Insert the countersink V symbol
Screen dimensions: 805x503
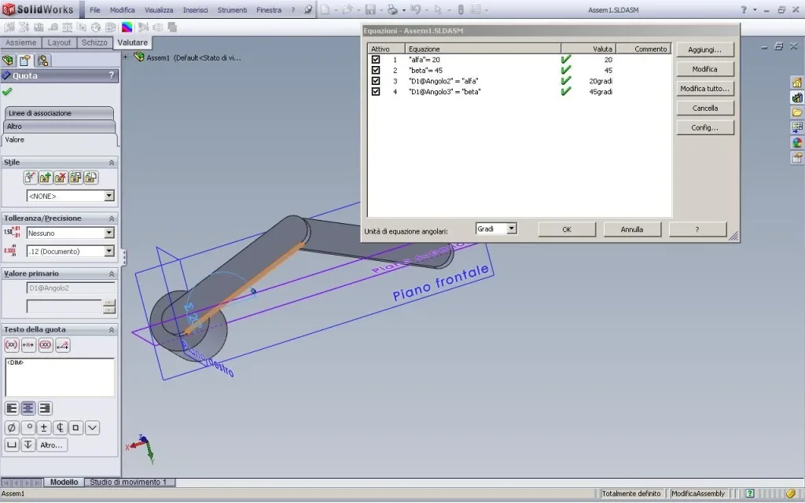pyautogui.click(x=93, y=428)
